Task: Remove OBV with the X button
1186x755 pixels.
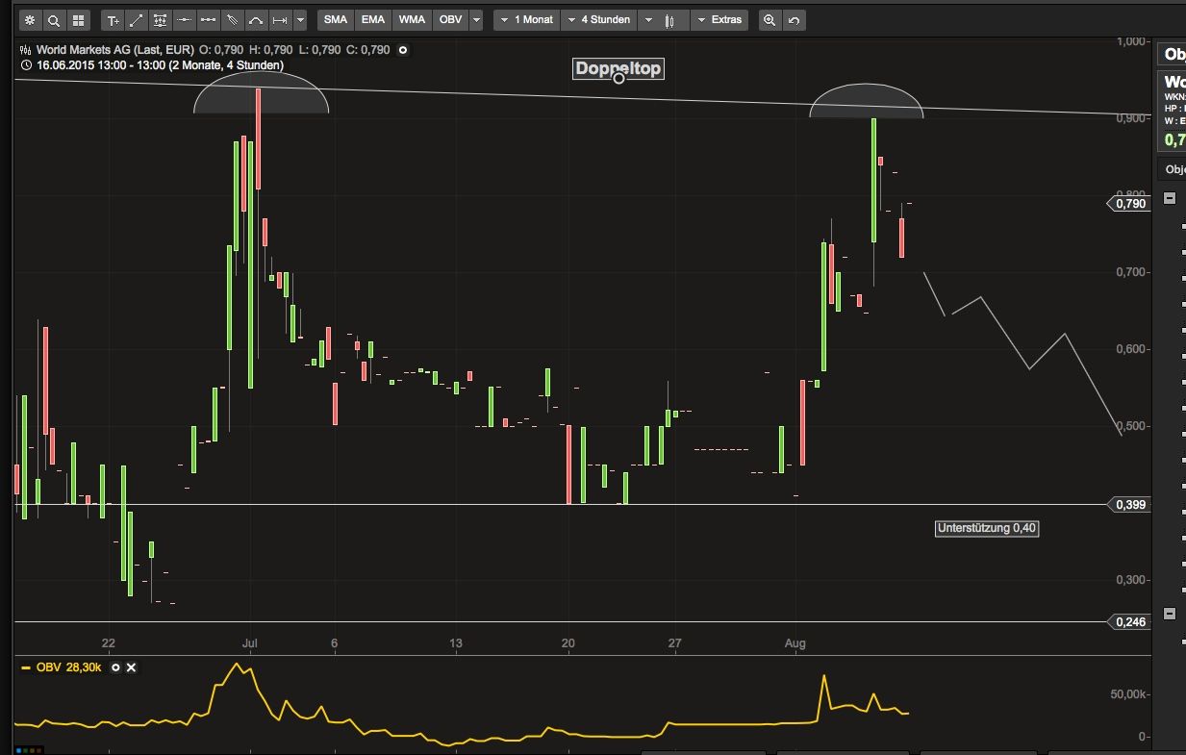Action: coord(131,667)
